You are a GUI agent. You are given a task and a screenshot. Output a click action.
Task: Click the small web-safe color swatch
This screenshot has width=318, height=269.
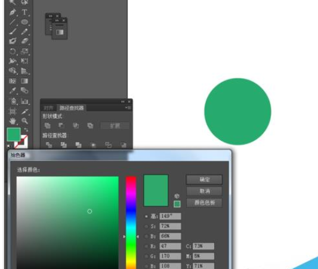[177, 204]
